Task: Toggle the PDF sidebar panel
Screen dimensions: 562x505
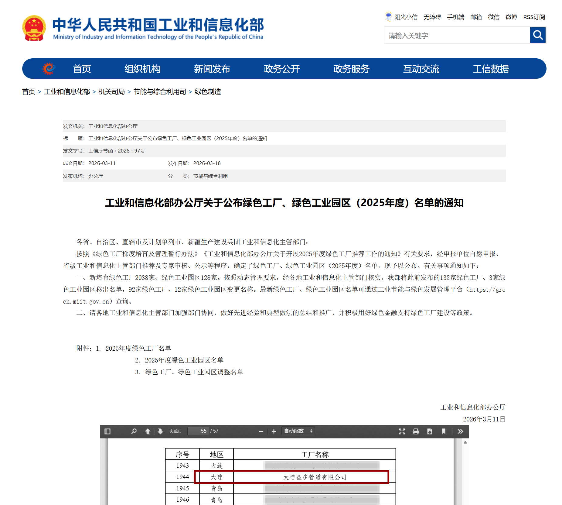Action: 107,431
